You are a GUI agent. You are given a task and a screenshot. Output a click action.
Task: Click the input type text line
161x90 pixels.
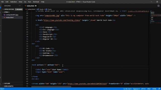(50, 72)
